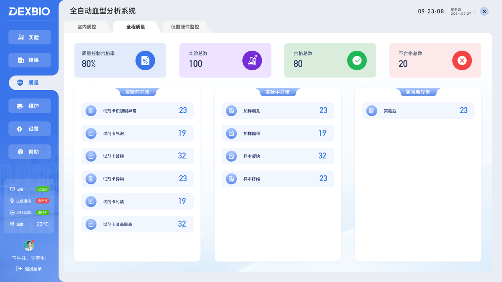This screenshot has height=282, width=502.
Task: Select the 实验 flask icon in the sidebar
Action: [20, 37]
